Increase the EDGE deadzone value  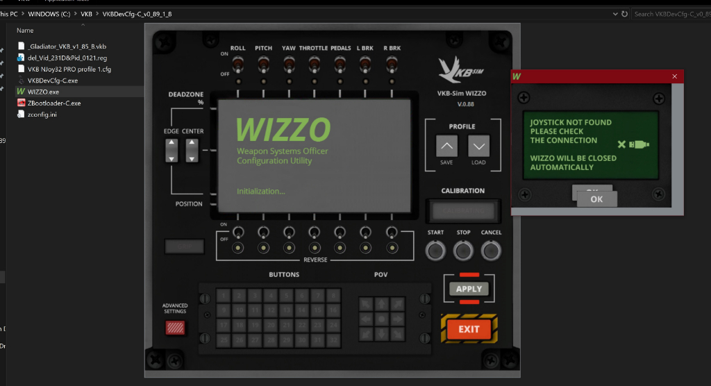pyautogui.click(x=172, y=142)
